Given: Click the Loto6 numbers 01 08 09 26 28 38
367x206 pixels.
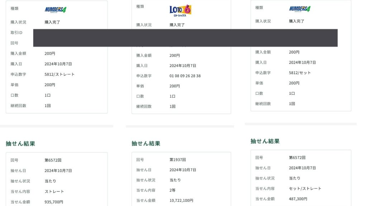Looking at the screenshot, I should tap(185, 76).
